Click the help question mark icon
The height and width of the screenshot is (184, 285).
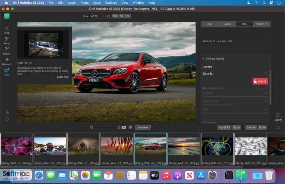coord(7,119)
